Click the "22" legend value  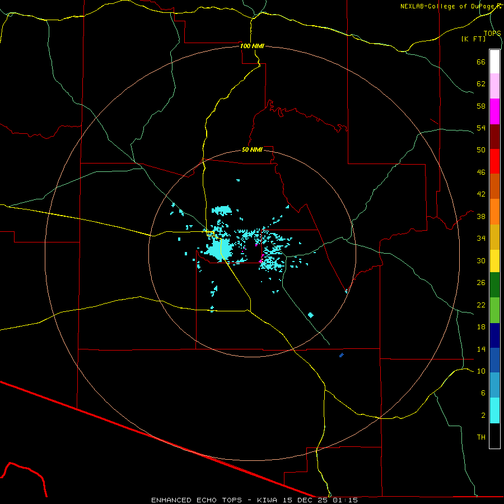(481, 305)
